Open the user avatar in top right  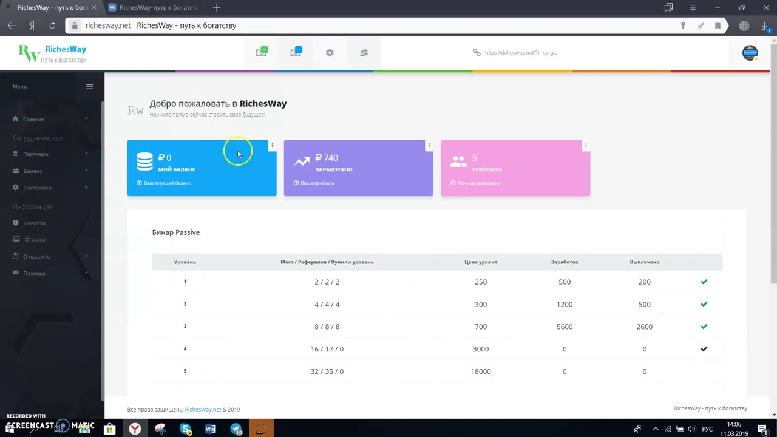[750, 53]
